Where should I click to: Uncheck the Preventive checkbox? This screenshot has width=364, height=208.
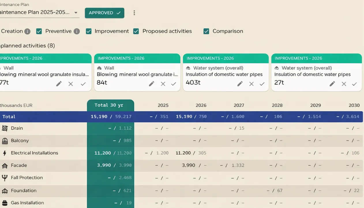click(x=39, y=31)
